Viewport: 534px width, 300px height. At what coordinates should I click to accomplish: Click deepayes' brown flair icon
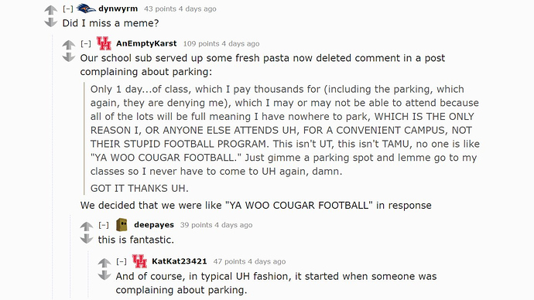(122, 225)
